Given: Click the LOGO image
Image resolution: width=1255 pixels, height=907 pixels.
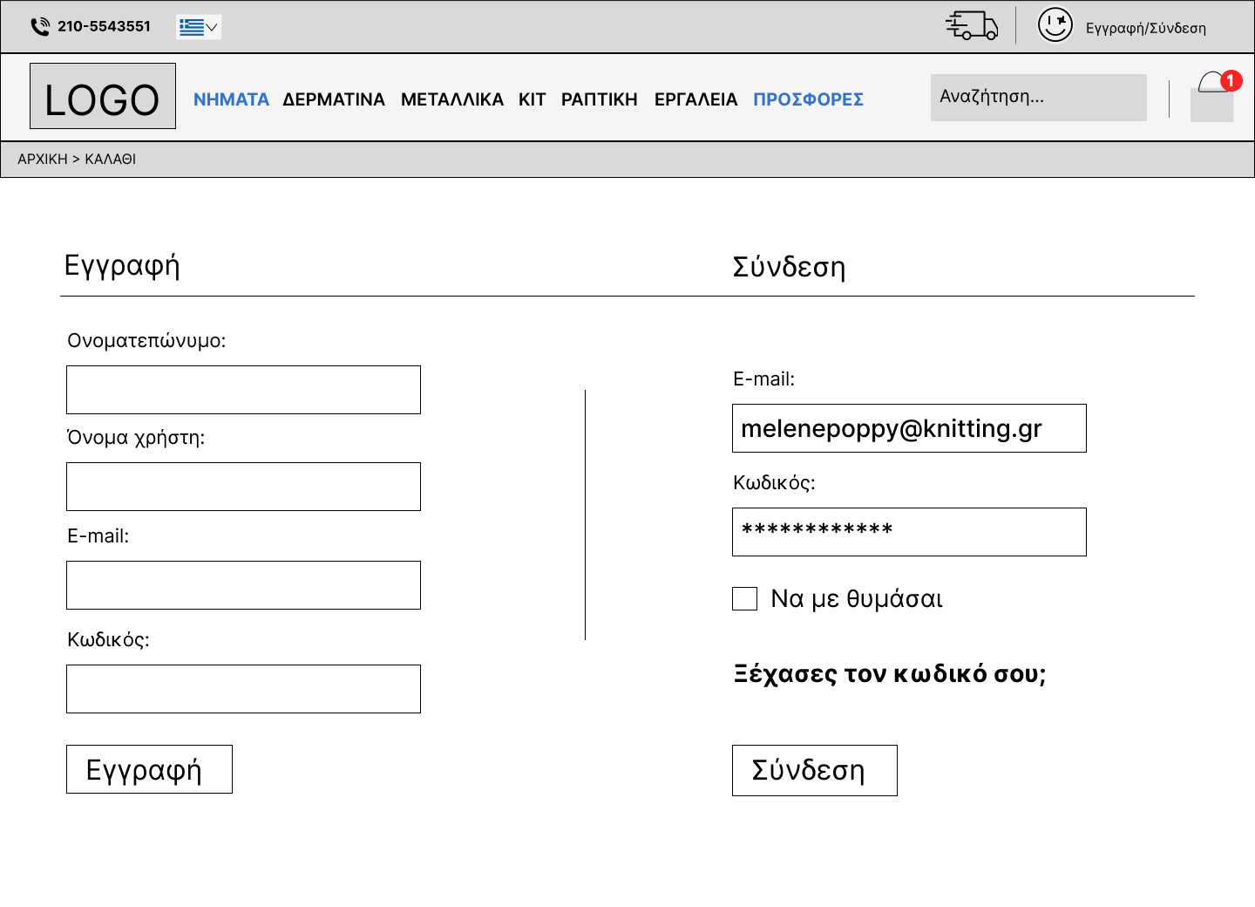Looking at the screenshot, I should click(103, 96).
